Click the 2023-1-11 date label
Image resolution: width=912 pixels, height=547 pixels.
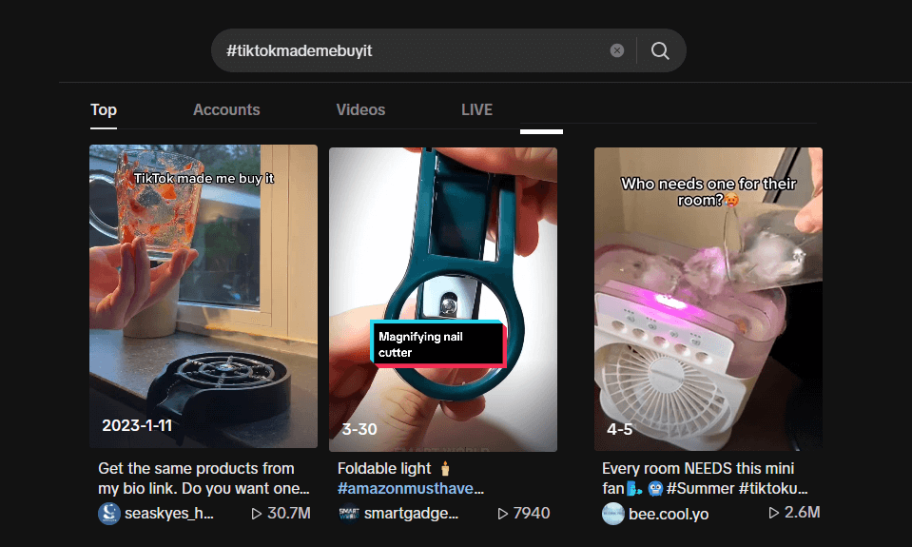coord(137,425)
